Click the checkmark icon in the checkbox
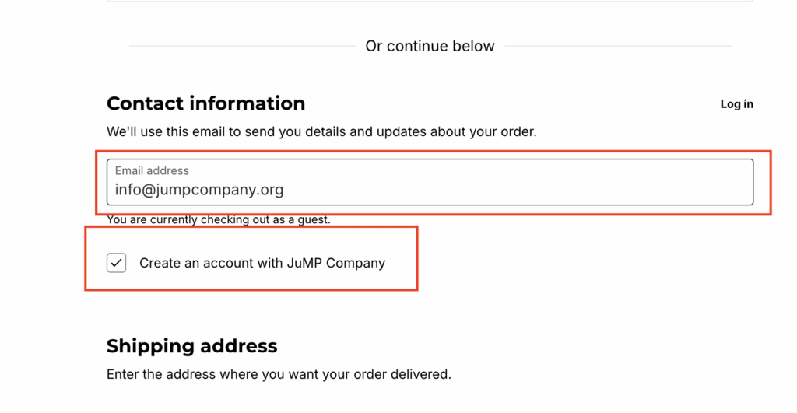The width and height of the screenshot is (797, 413). coord(117,263)
